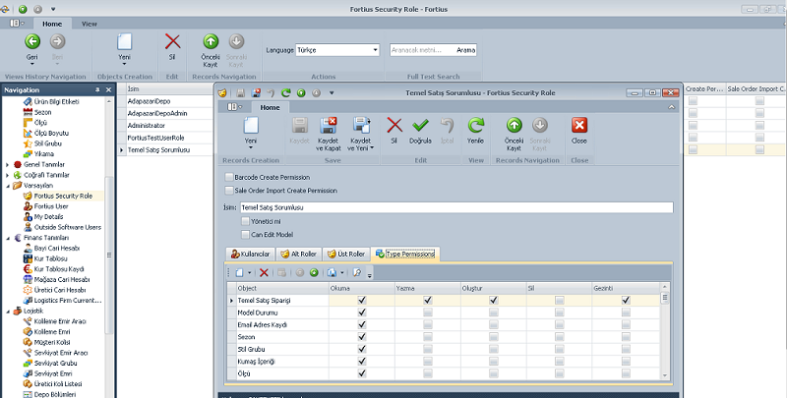The image size is (787, 398).
Task: Check Sil for Temel Satış Siparişi
Action: pyautogui.click(x=560, y=301)
